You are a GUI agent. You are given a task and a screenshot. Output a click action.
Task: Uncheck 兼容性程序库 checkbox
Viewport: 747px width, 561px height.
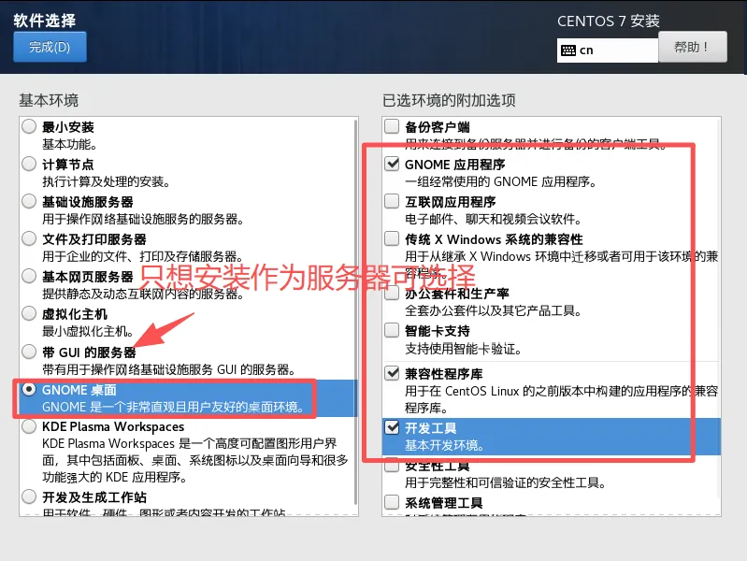[392, 373]
